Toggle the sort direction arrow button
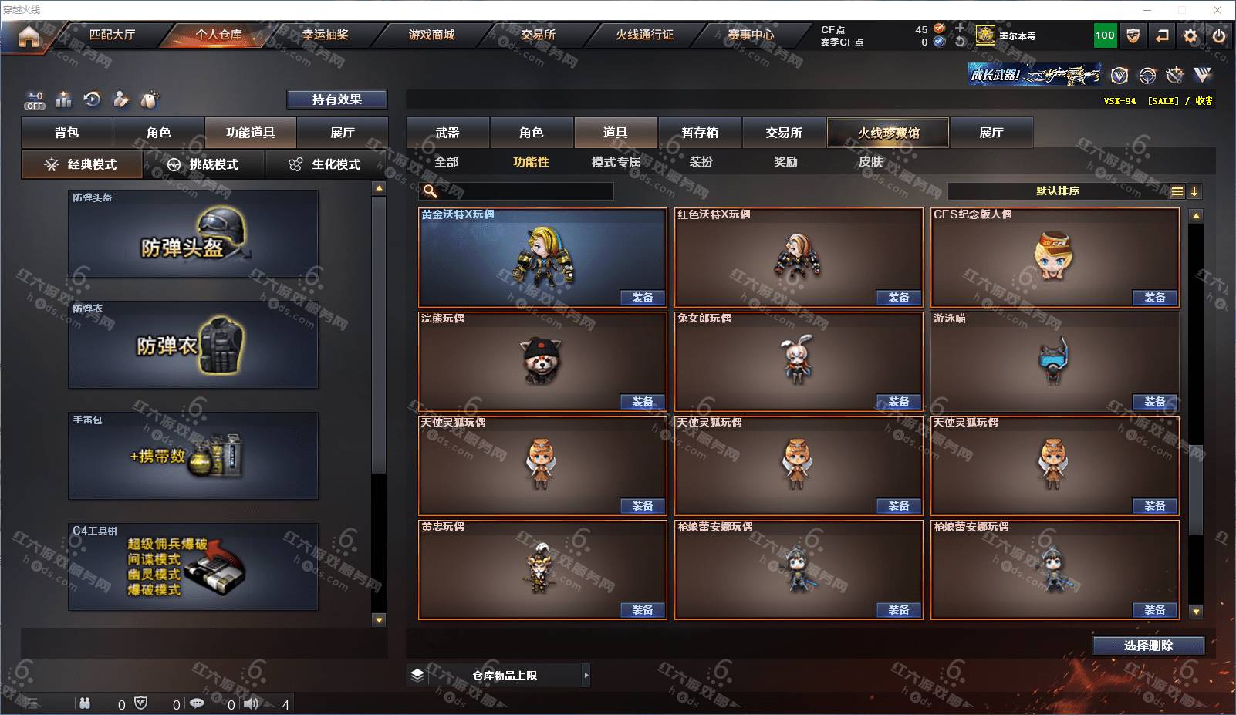 click(1194, 191)
